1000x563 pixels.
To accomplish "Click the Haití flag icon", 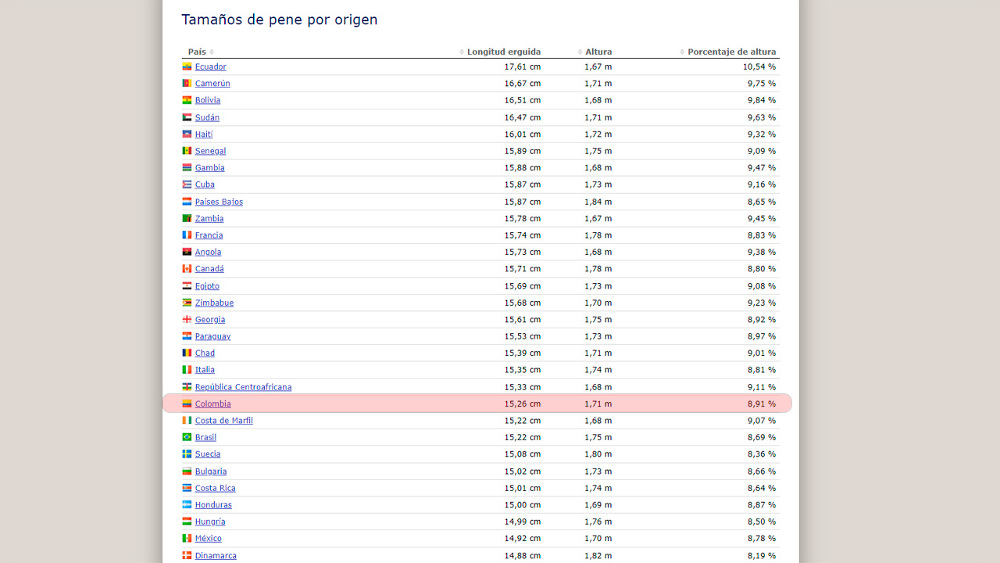I will [187, 134].
